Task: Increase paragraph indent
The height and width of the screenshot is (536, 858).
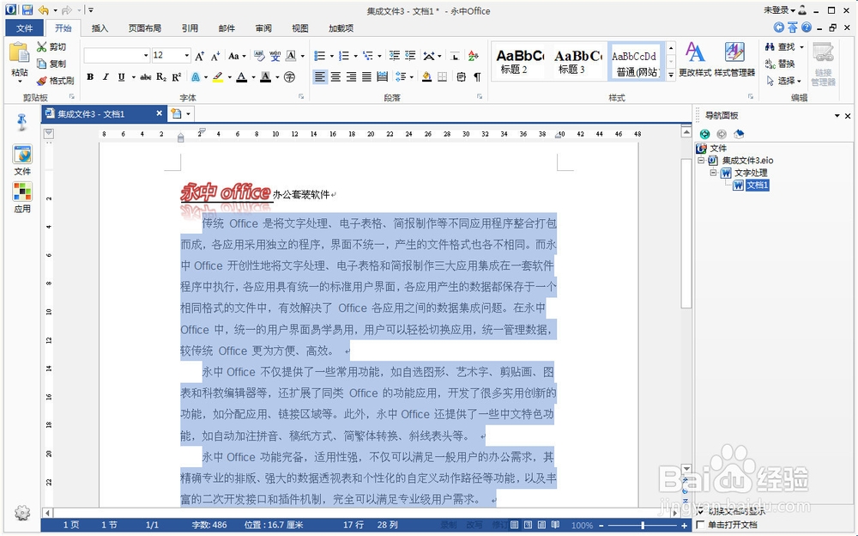Action: click(x=410, y=56)
